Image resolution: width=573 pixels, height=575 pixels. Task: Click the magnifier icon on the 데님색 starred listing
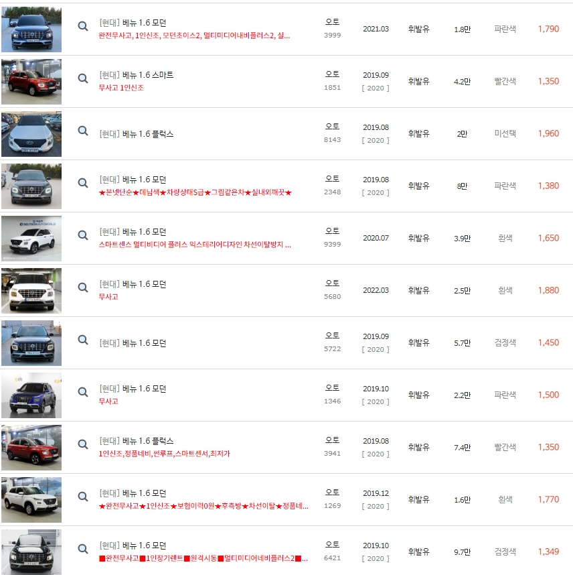[x=82, y=182]
